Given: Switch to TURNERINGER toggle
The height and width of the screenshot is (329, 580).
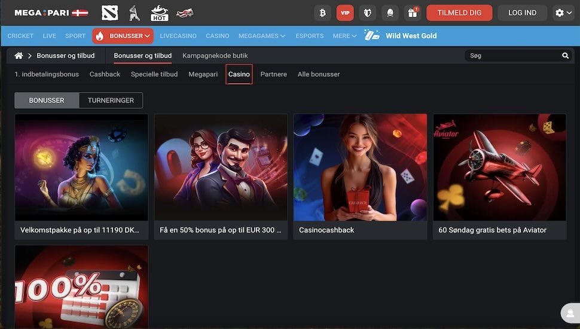Looking at the screenshot, I should click(x=111, y=100).
